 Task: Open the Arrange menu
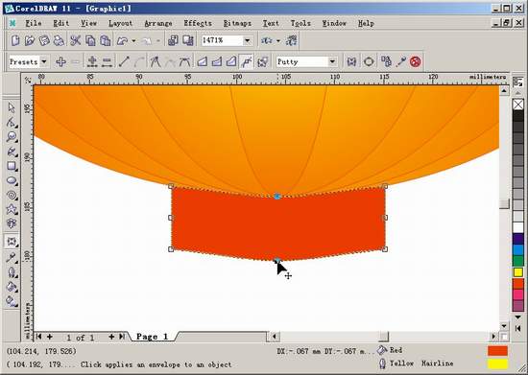click(158, 23)
